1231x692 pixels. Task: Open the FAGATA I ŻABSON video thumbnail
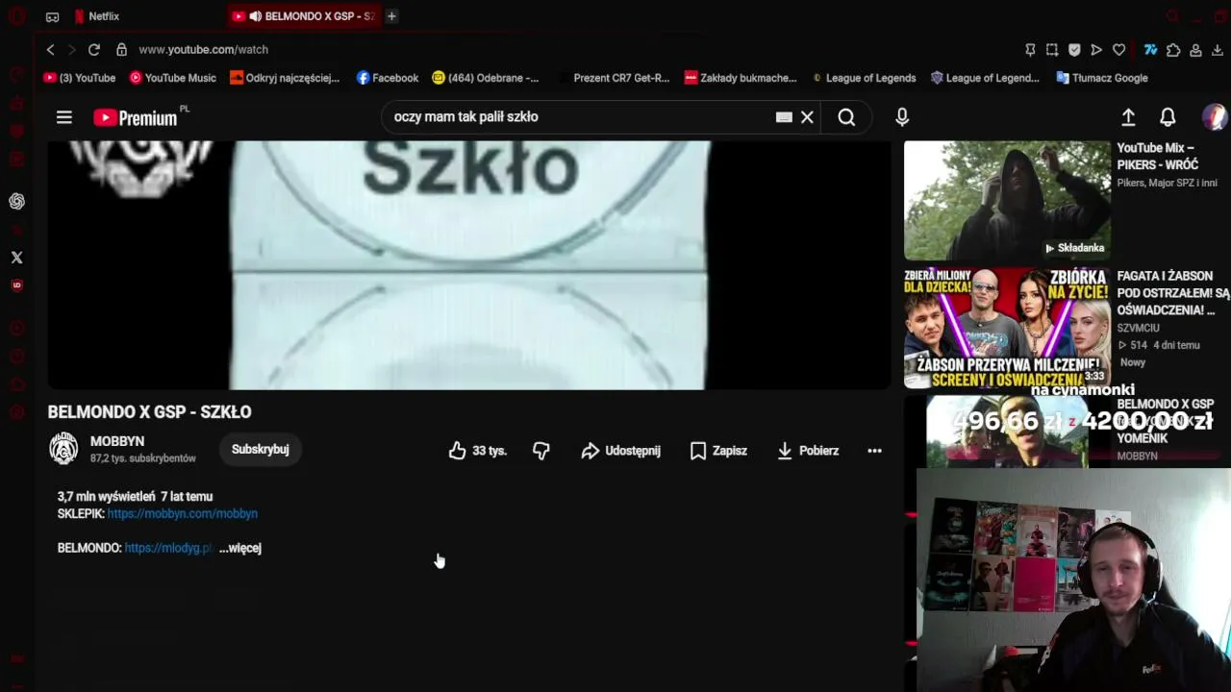tap(1007, 327)
